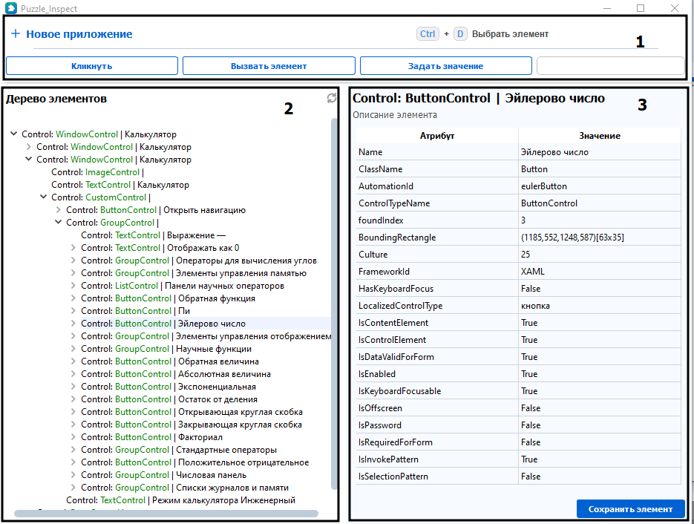
Task: Expand ButtonControl Открыть навигацию
Action: click(x=59, y=210)
